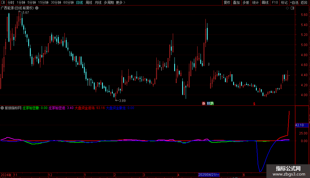310x178 pixels.
Task: Select the 30分钟 period
Action: [56, 2]
